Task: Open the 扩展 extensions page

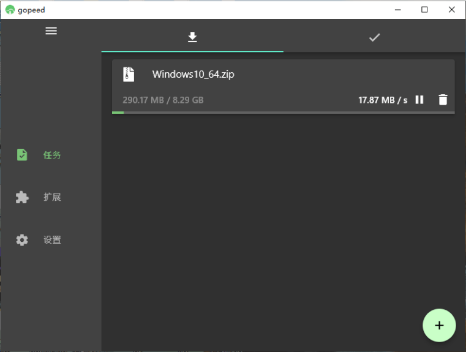Action: click(51, 197)
